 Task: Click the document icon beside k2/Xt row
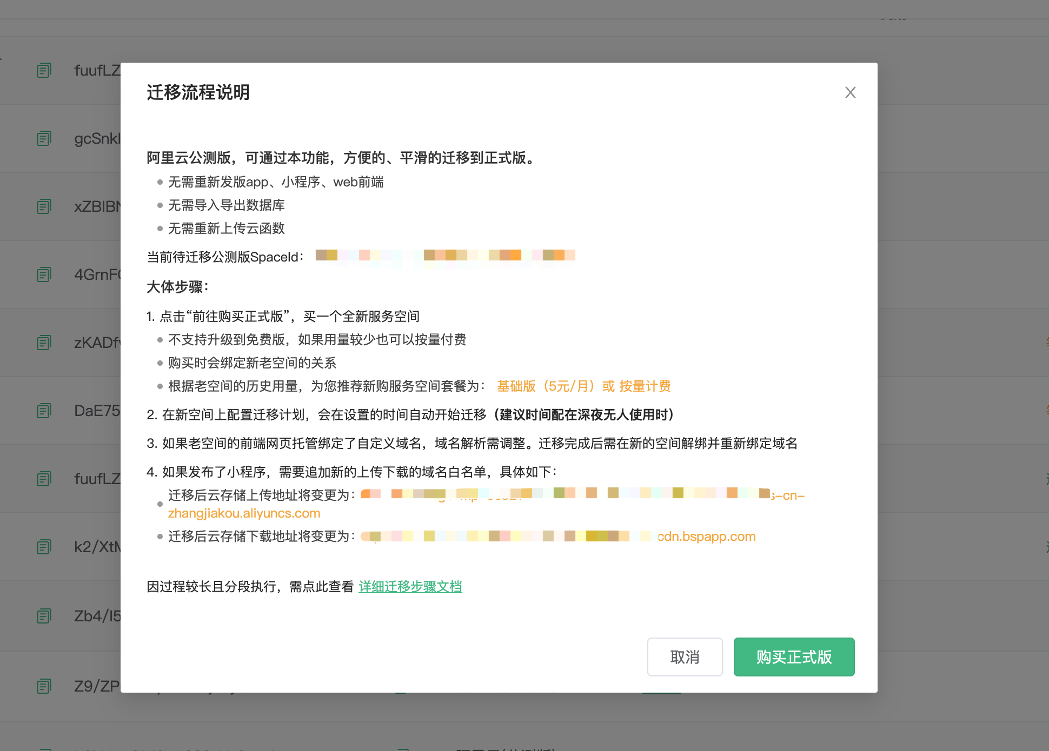(x=44, y=547)
